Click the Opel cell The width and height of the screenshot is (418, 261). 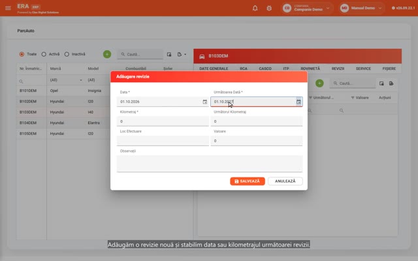pyautogui.click(x=54, y=91)
